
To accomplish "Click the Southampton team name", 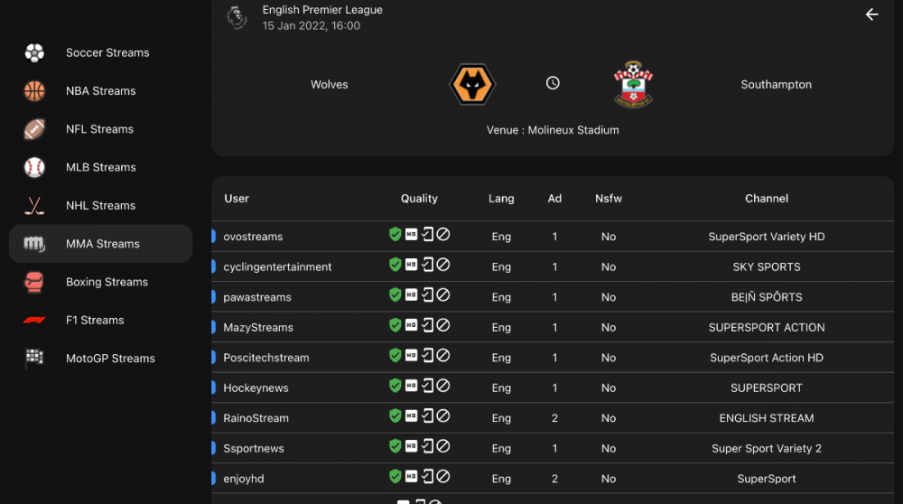I will click(x=777, y=84).
